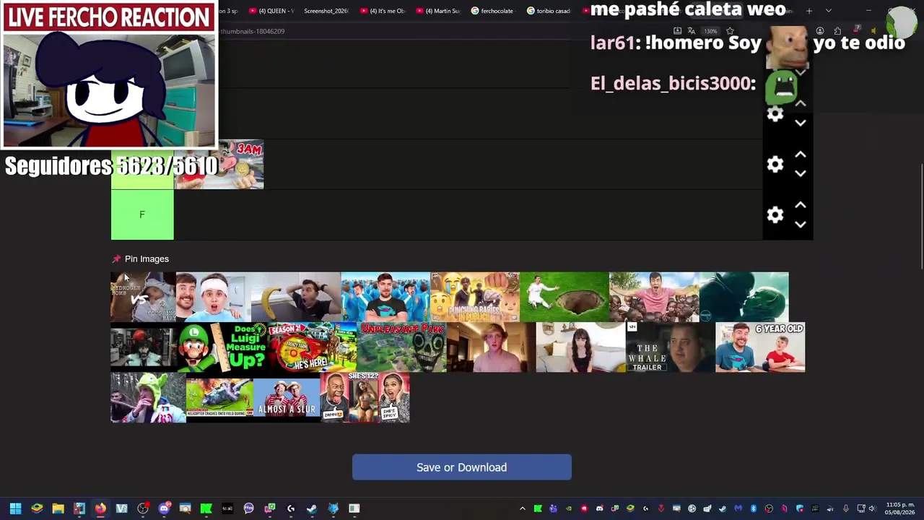
Task: Select the 6 Year Old thumbnail
Action: point(760,347)
